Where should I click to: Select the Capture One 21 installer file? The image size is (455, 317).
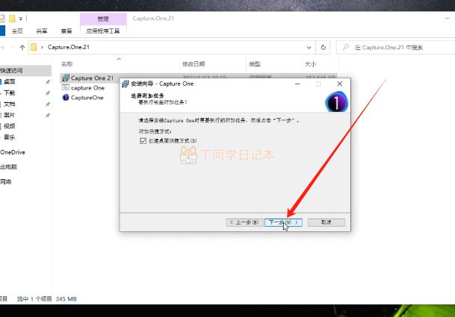[92, 78]
